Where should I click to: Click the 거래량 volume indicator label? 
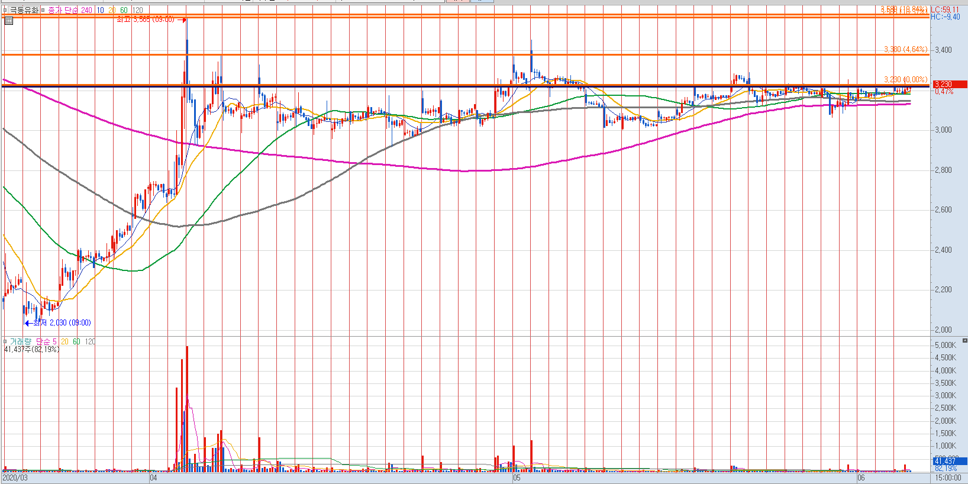pos(21,341)
